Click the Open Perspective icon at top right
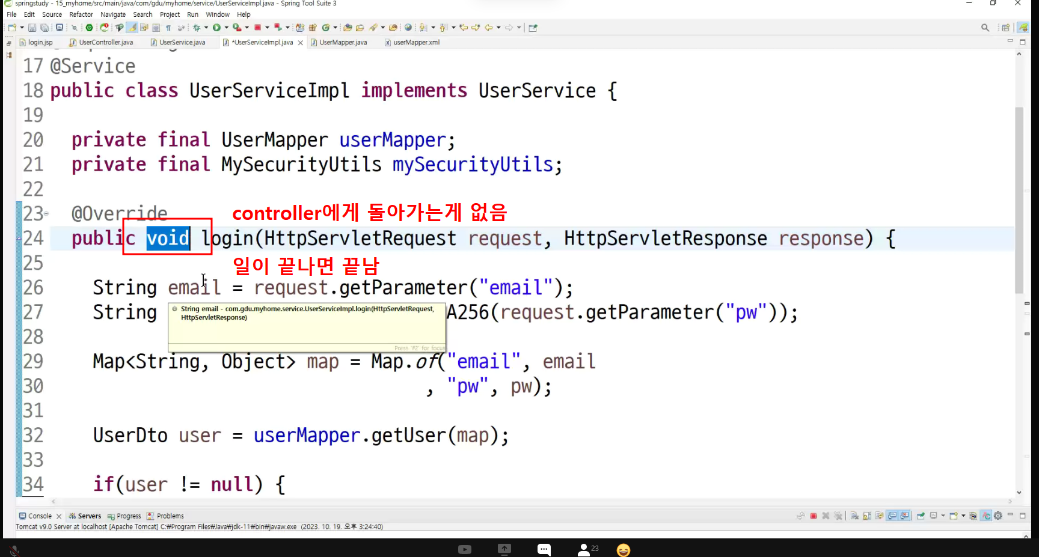This screenshot has height=557, width=1039. tap(1005, 28)
